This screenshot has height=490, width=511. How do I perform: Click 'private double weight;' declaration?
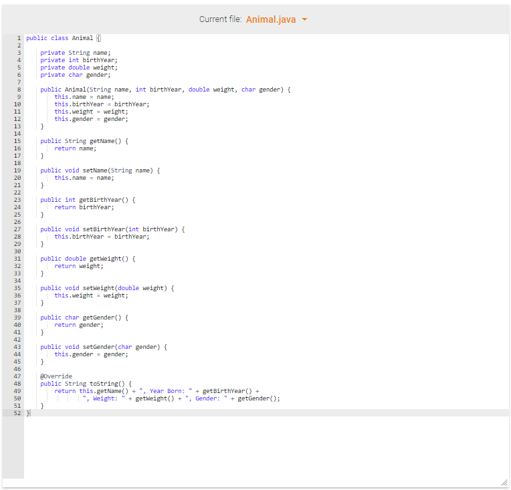[79, 68]
